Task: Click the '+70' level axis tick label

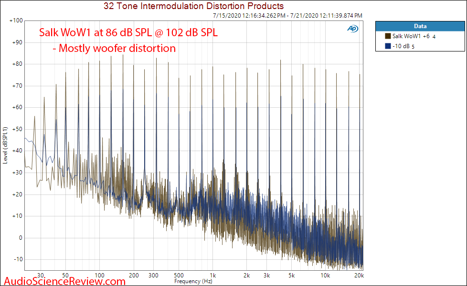Action: coord(17,86)
